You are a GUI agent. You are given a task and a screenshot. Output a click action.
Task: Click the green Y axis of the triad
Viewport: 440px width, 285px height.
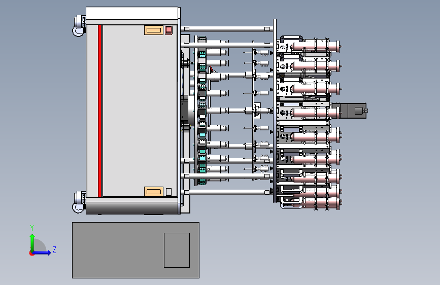(x=32, y=242)
